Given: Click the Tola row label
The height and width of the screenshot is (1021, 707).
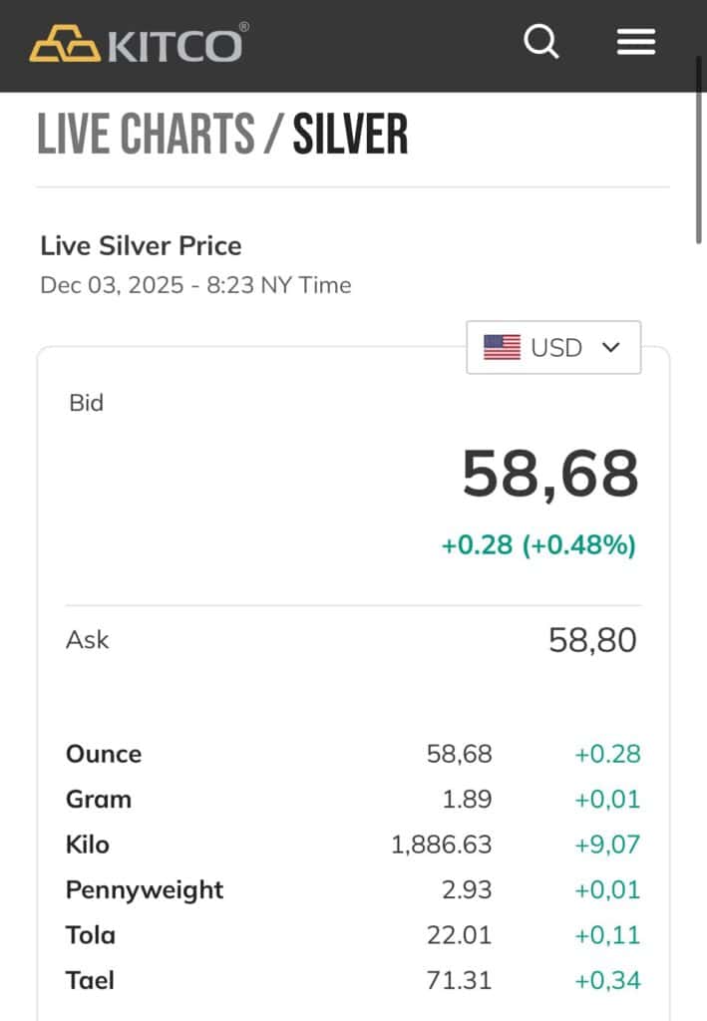Looking at the screenshot, I should pos(91,935).
